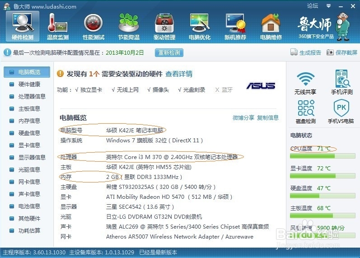Click the Core i3 M 370 processor text
The height and width of the screenshot is (258, 360).
tap(172, 157)
